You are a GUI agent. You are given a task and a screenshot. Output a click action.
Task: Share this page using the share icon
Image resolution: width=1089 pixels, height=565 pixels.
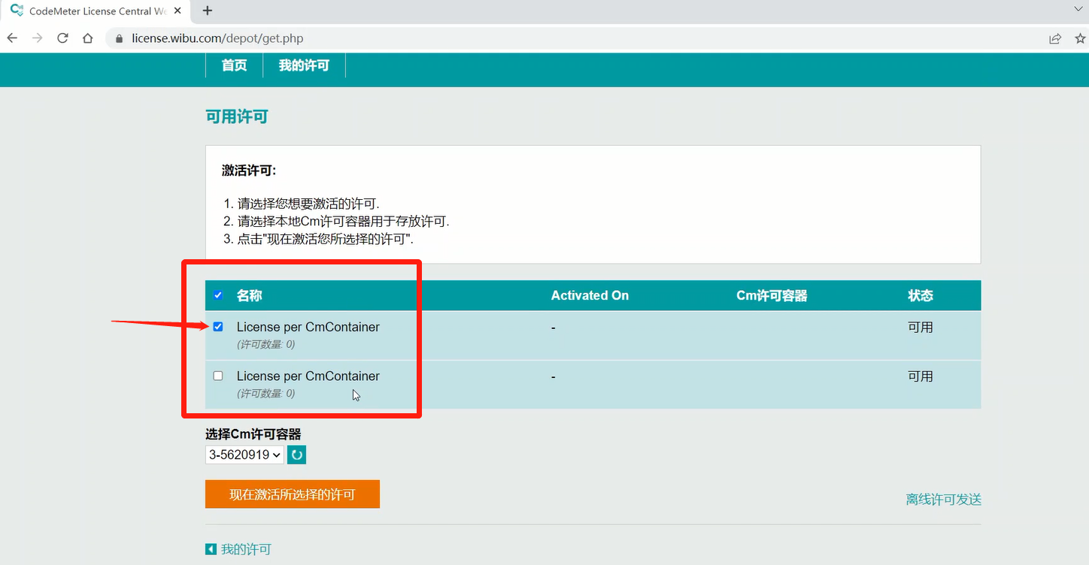(1056, 38)
